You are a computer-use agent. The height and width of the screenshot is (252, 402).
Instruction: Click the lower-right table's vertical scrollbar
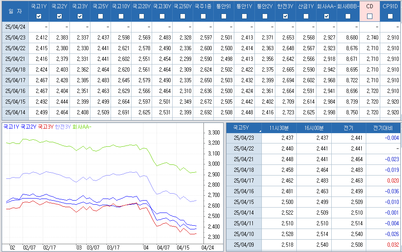(400, 185)
